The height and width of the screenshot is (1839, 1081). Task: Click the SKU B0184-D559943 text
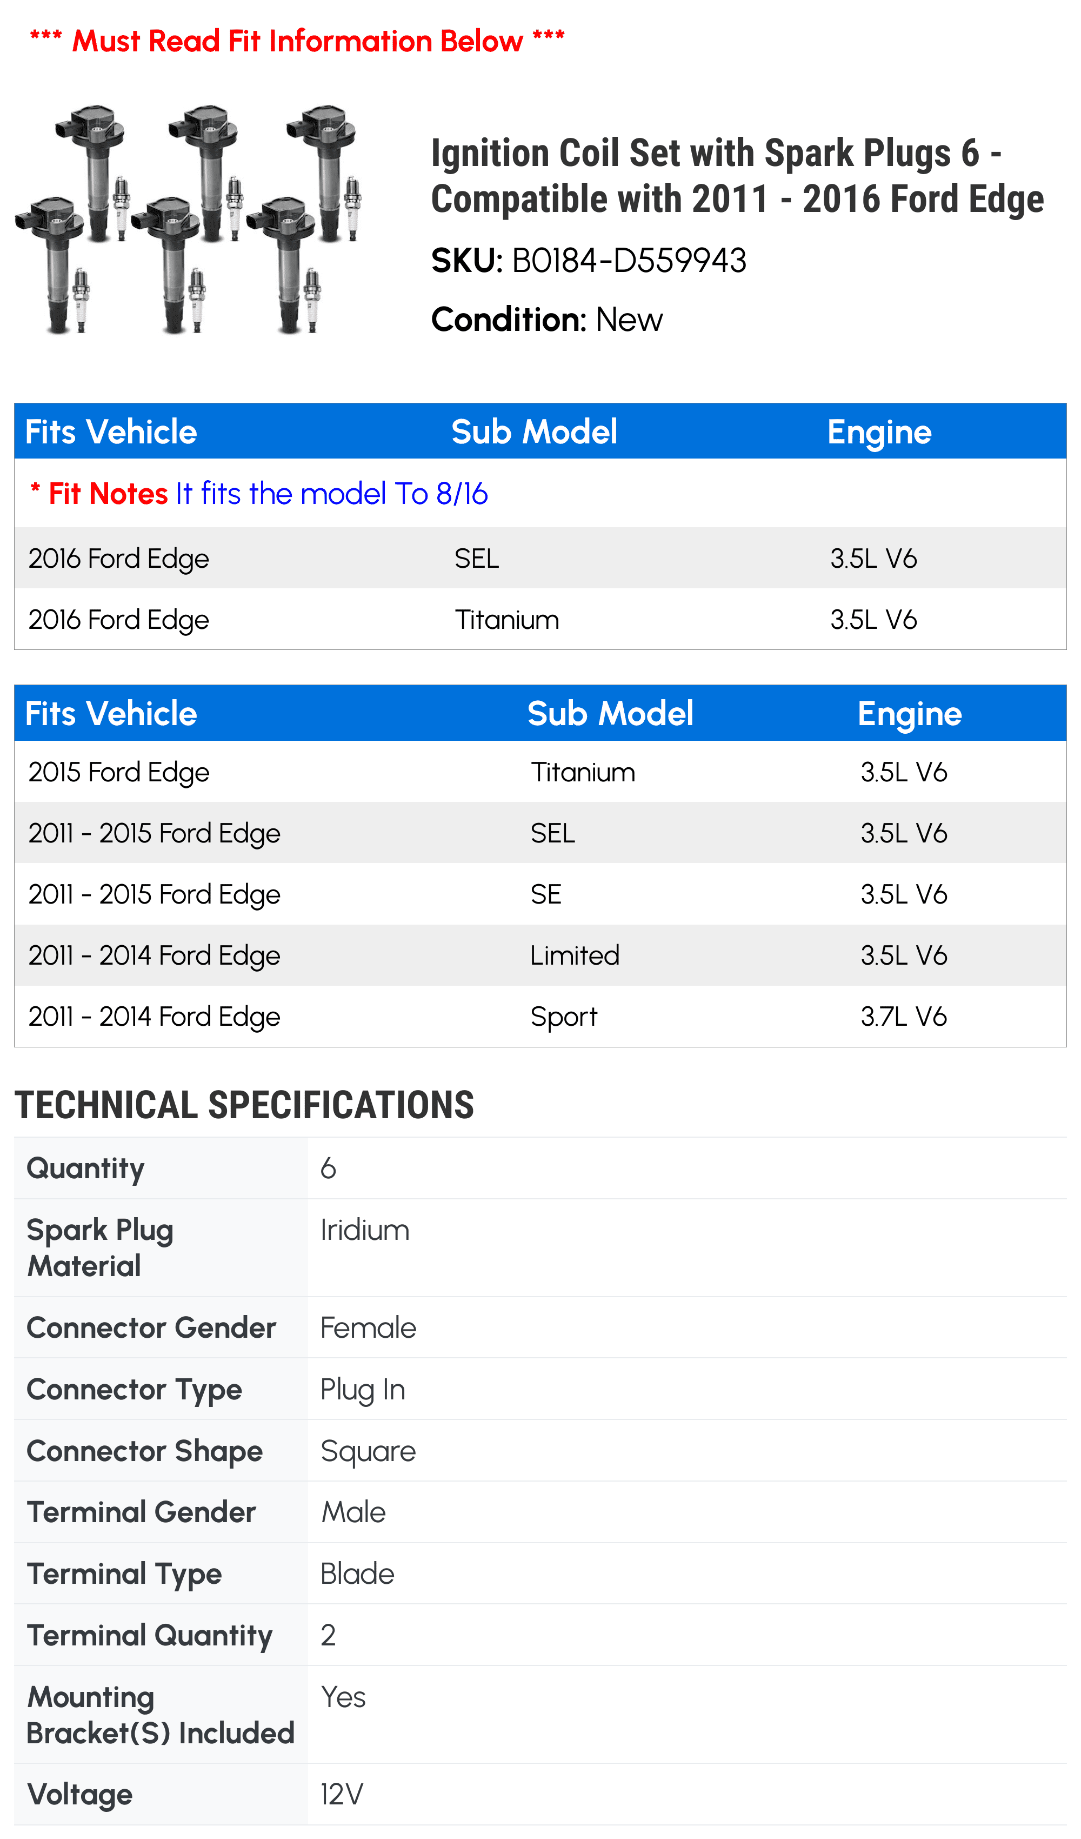(x=589, y=261)
